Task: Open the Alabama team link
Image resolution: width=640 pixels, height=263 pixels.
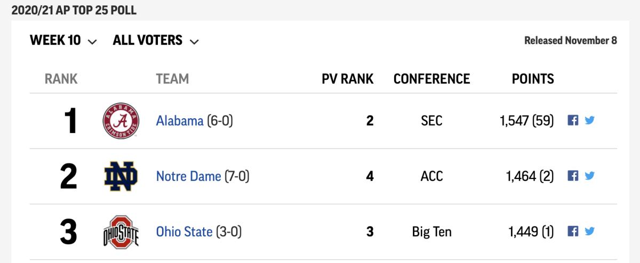Action: (x=180, y=121)
